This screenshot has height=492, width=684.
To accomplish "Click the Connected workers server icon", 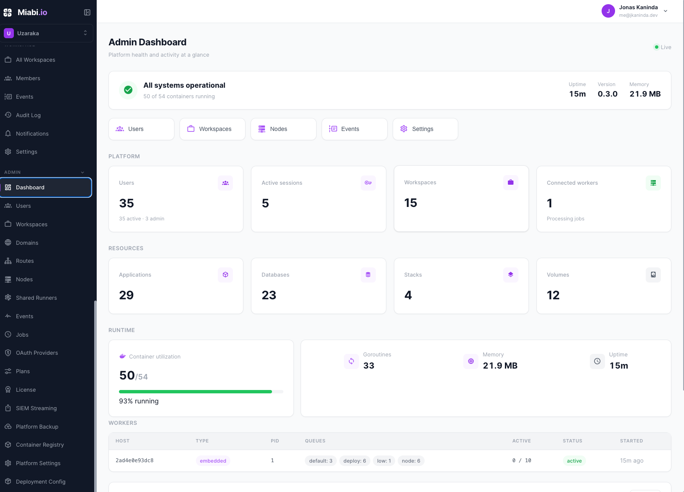I will coord(653,183).
